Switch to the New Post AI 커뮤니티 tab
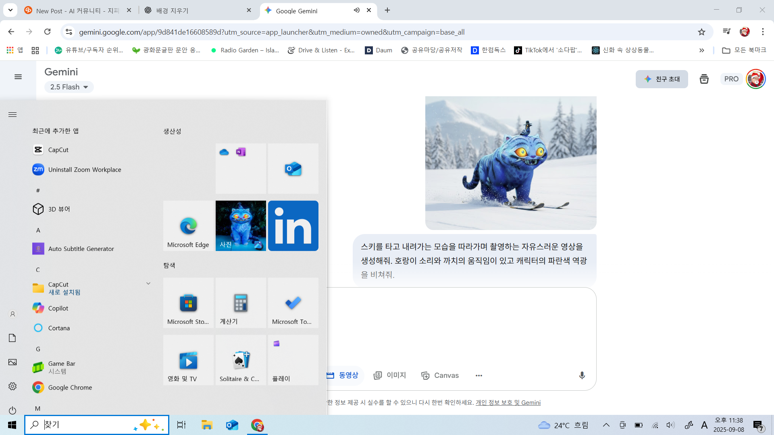 coord(77,10)
